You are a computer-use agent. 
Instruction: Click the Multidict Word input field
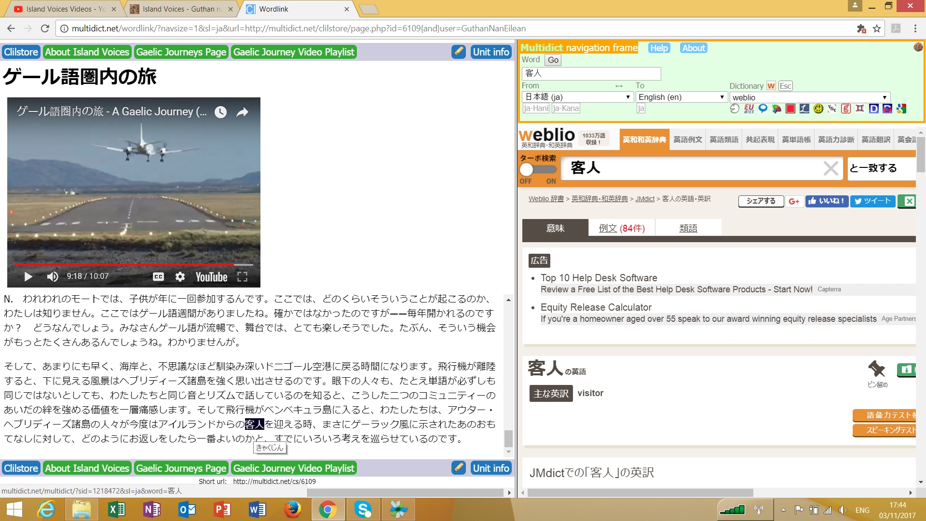pyautogui.click(x=591, y=73)
